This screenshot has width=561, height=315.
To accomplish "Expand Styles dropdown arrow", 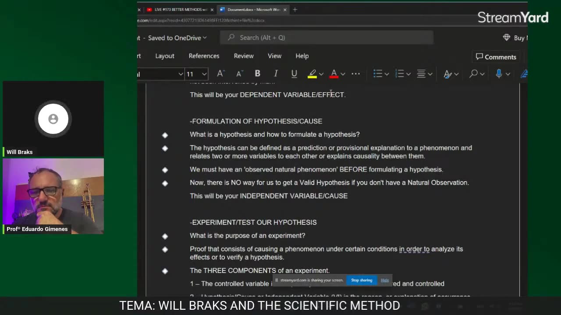I will pyautogui.click(x=456, y=74).
